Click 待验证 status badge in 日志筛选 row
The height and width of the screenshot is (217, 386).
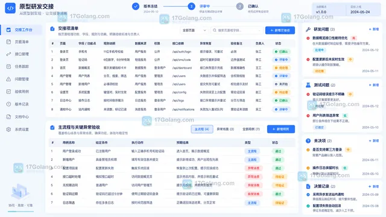pyautogui.click(x=280, y=203)
